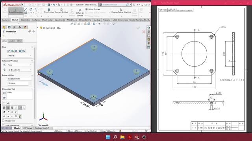Click the Mirror Entities tool
The image size is (252, 141).
click(x=93, y=9)
